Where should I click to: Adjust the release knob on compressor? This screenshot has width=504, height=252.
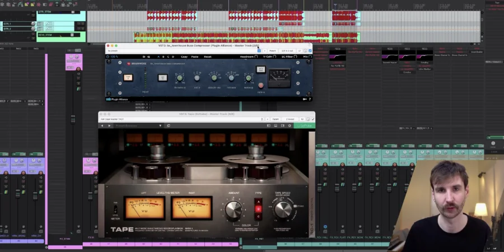tap(231, 78)
